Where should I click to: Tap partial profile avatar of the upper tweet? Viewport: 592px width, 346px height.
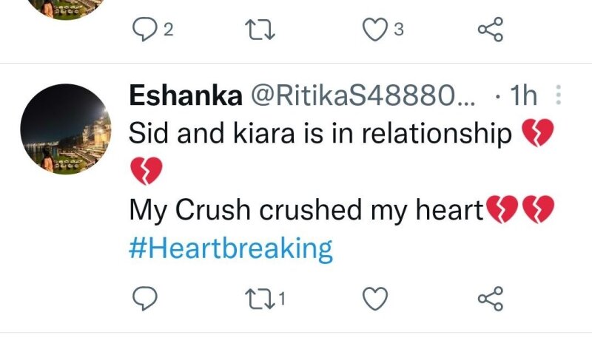point(65,9)
